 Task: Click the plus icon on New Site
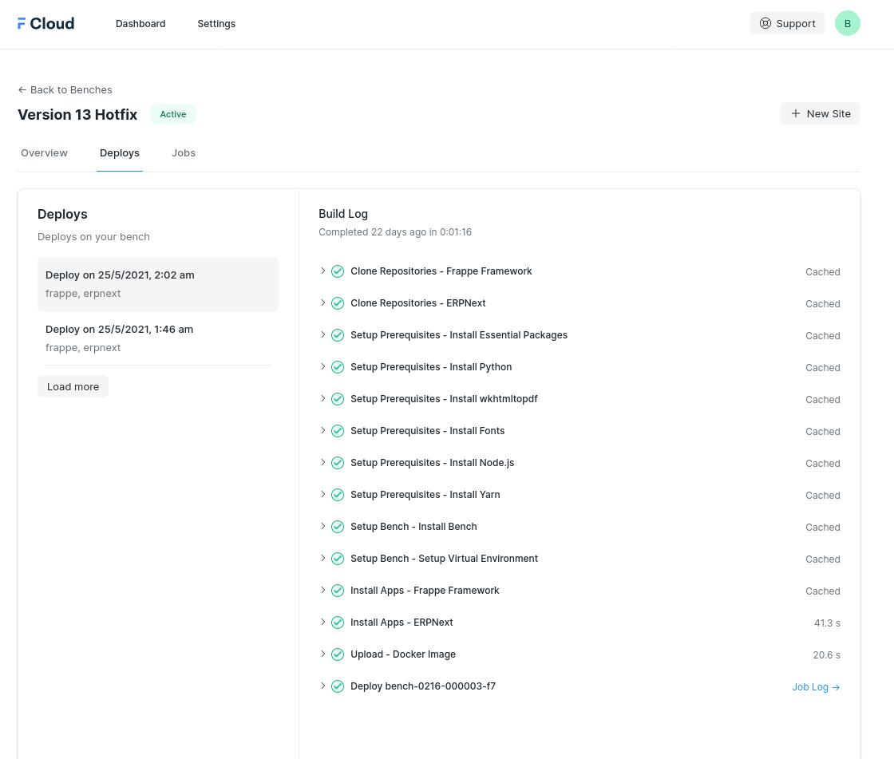tap(795, 113)
